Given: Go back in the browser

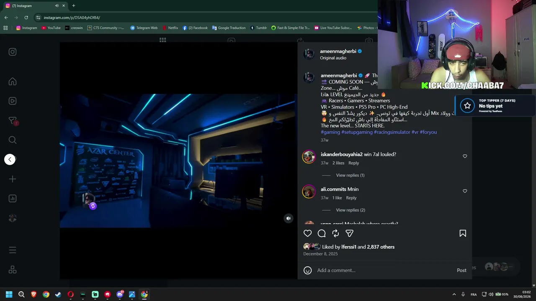Looking at the screenshot, I should click(6, 18).
